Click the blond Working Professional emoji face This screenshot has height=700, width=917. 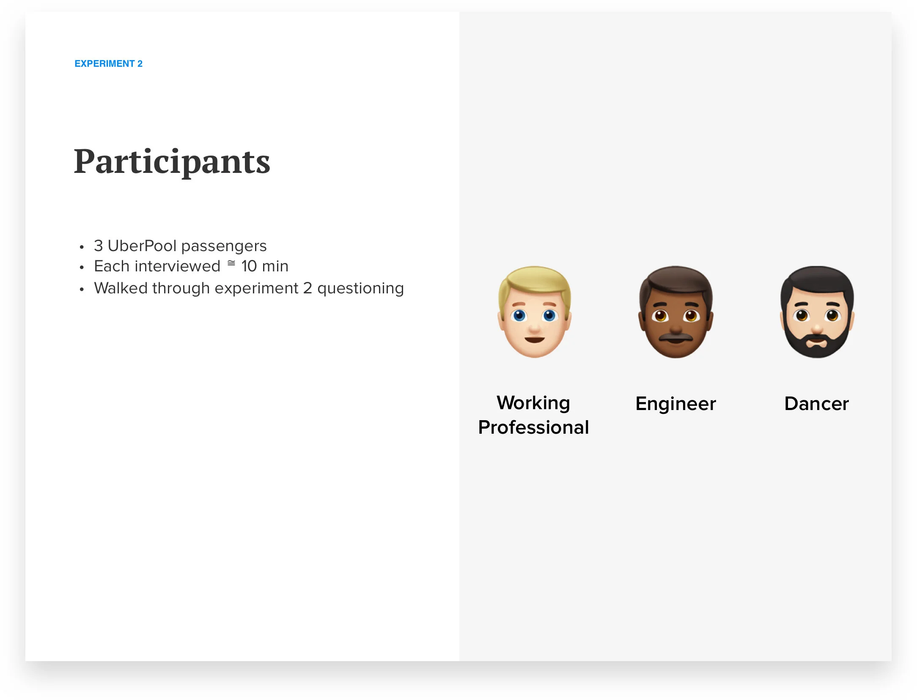(x=535, y=312)
